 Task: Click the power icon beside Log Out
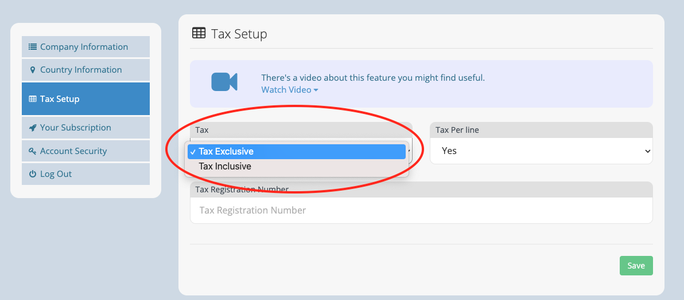click(33, 174)
